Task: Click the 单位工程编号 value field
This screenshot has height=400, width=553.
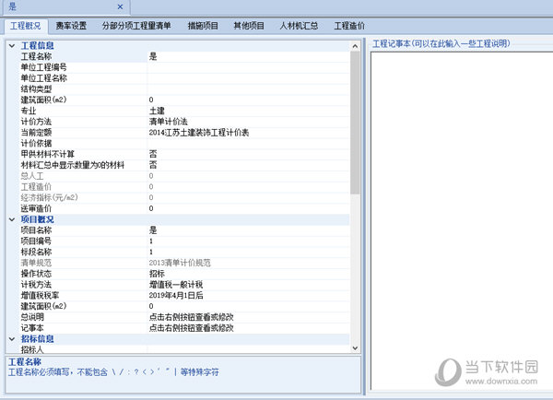Action: point(248,67)
